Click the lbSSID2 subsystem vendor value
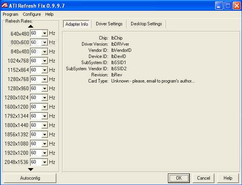Screen dimensions: 242x185 click(119, 69)
